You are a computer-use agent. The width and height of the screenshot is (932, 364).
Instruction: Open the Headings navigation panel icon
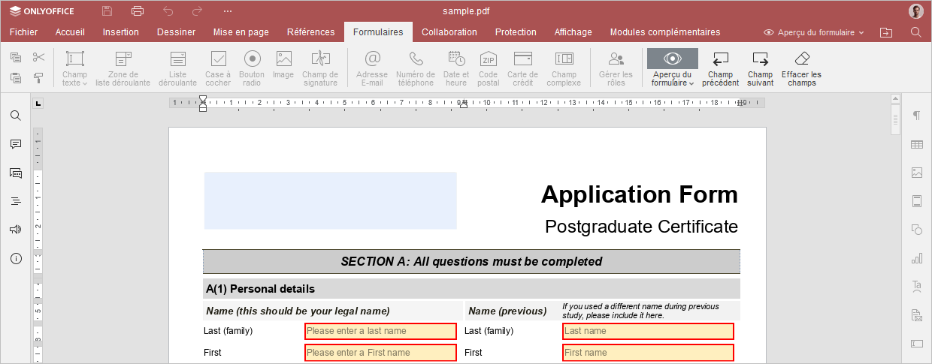pyautogui.click(x=15, y=201)
